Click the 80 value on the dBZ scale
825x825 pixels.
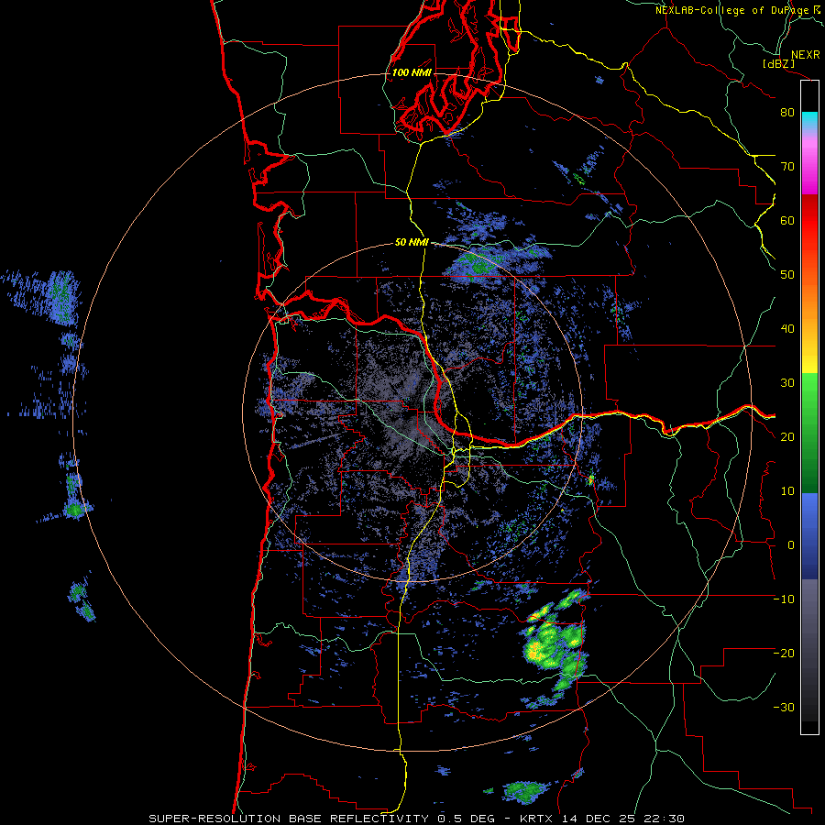coord(787,113)
